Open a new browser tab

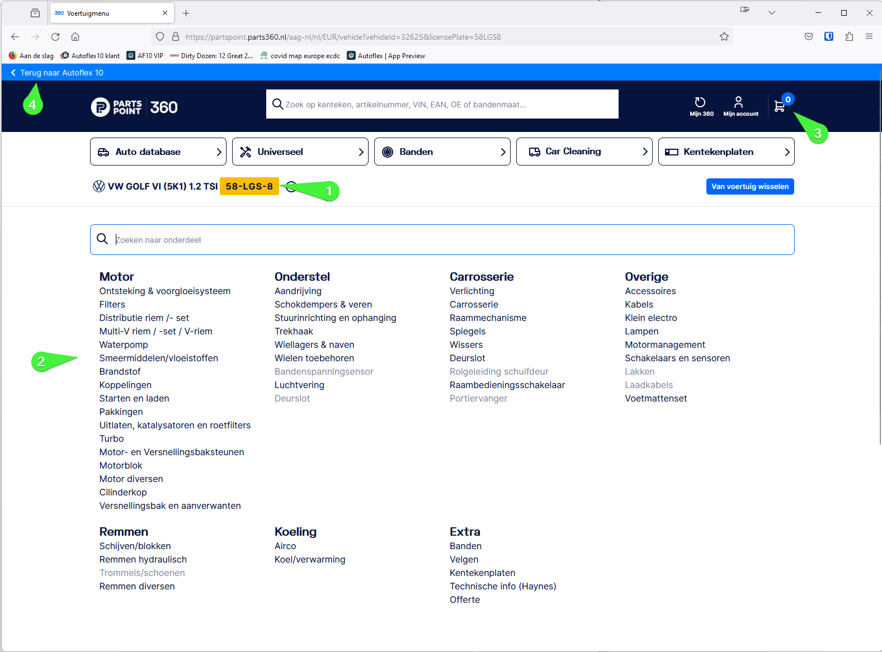[186, 13]
